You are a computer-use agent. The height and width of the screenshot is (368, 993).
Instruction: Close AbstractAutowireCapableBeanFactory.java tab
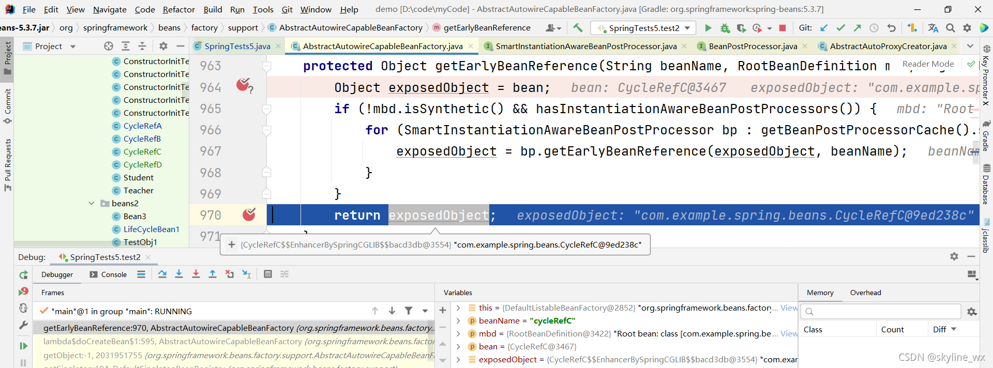pyautogui.click(x=471, y=46)
